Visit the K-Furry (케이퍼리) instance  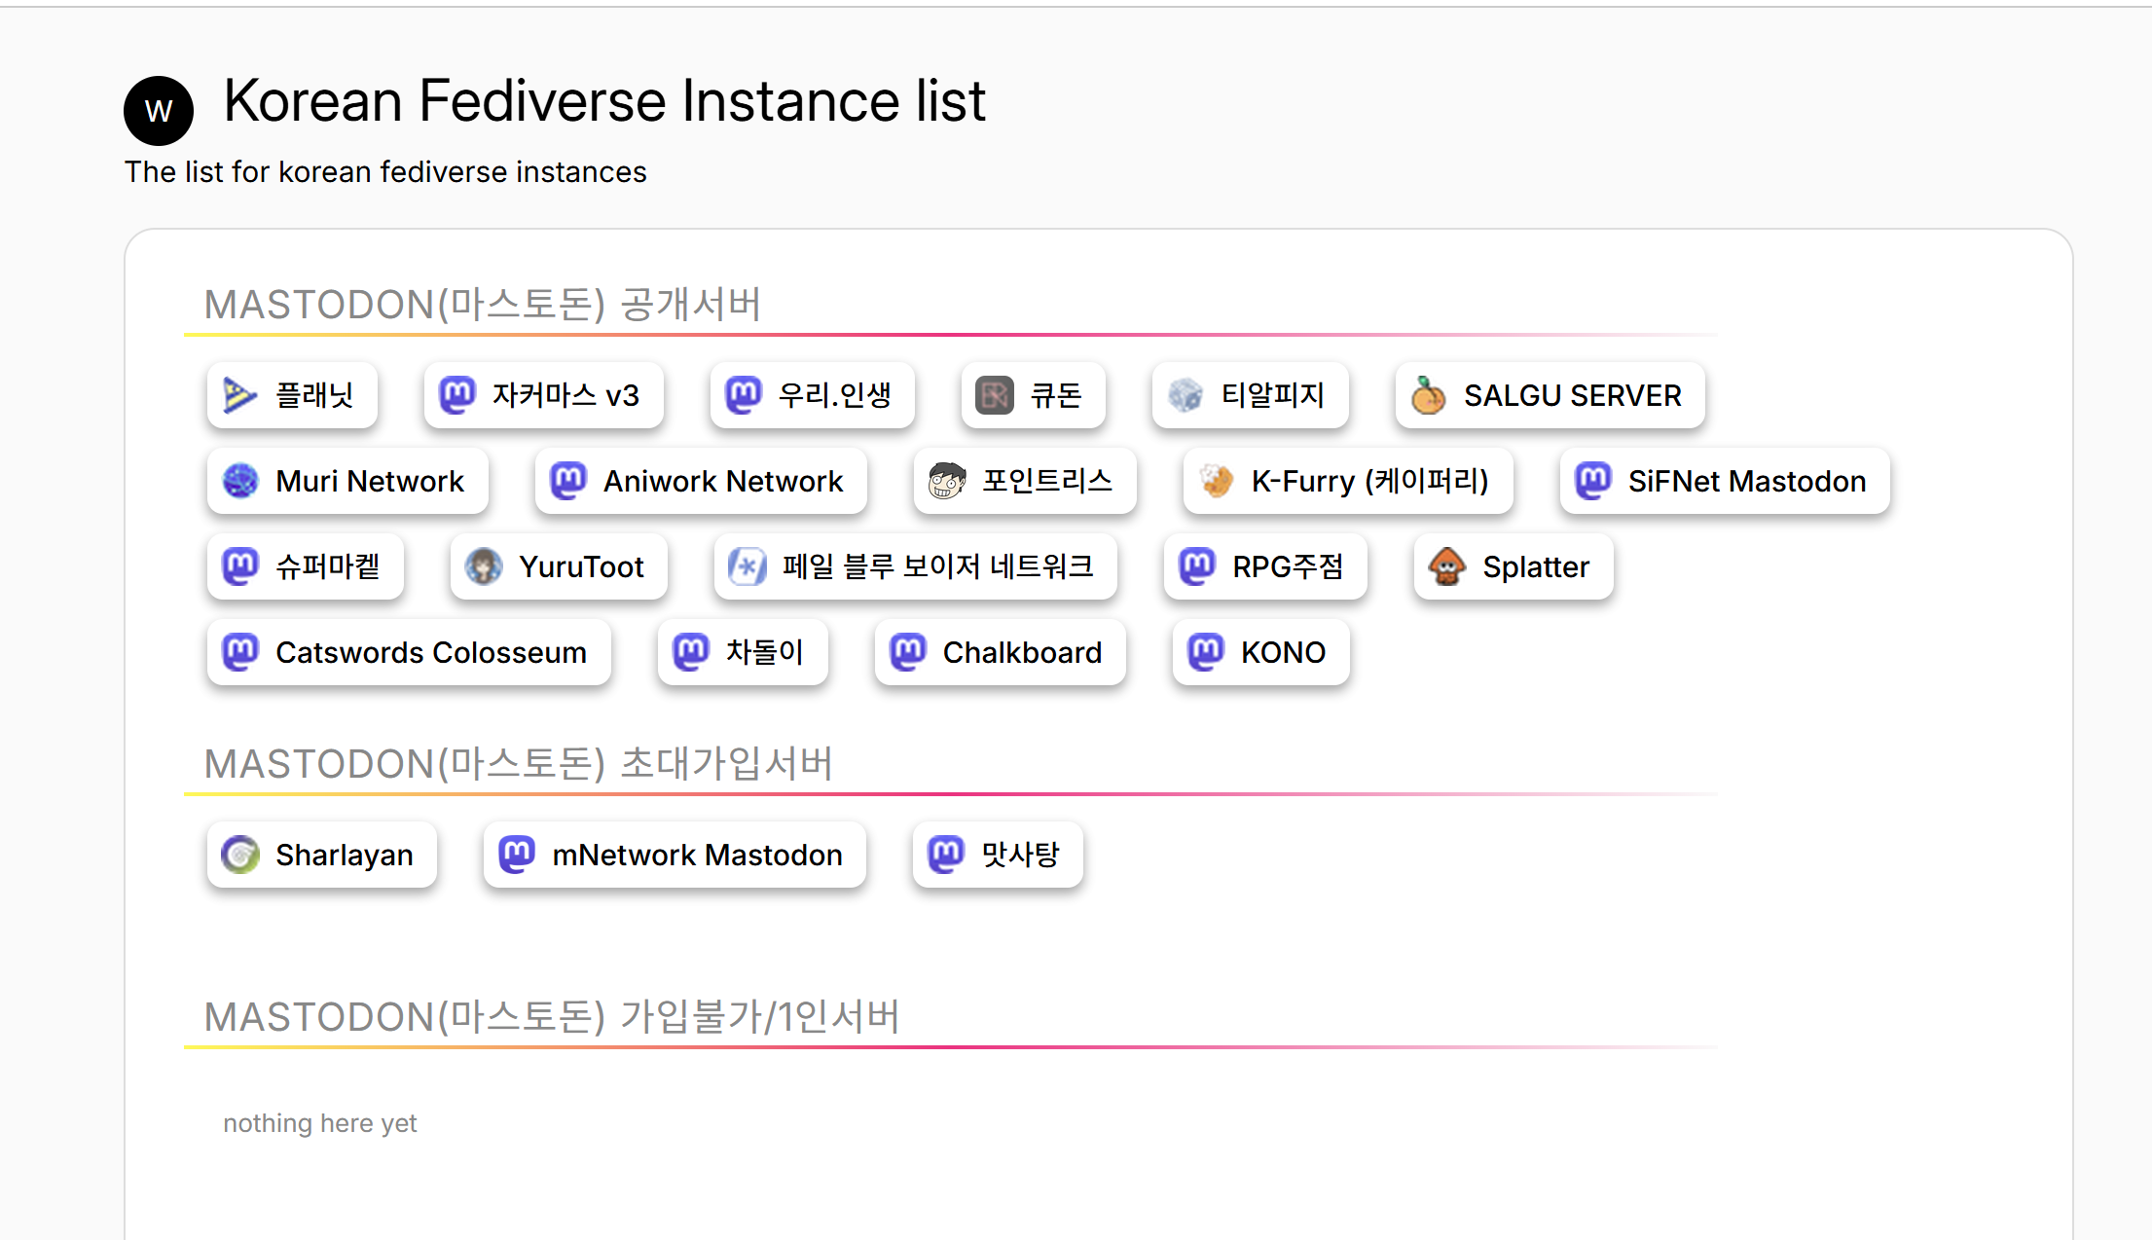[x=1348, y=481]
